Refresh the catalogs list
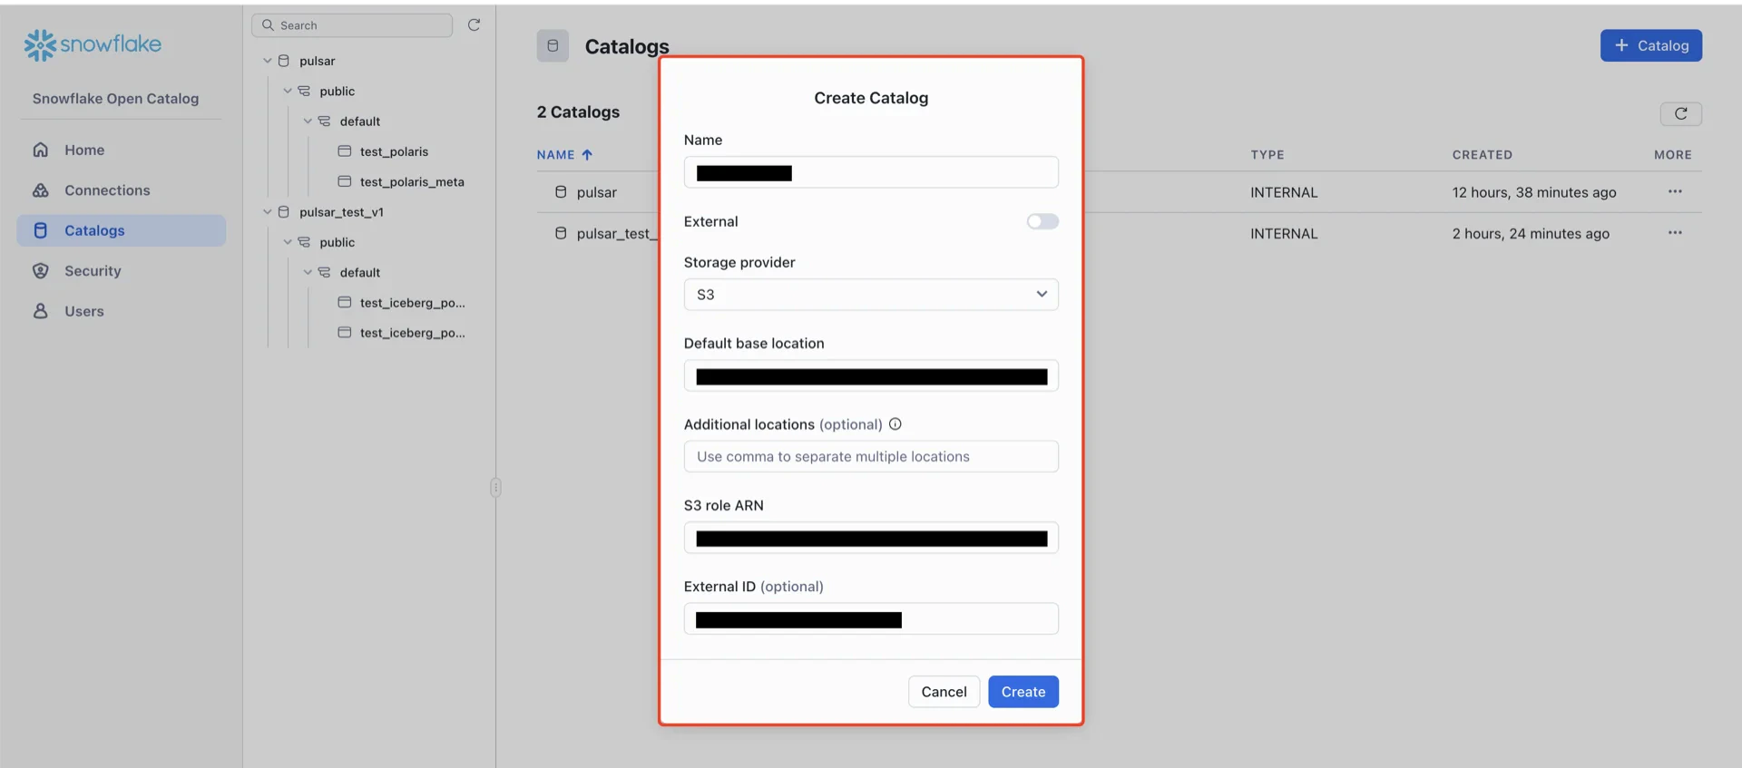 pos(1680,113)
